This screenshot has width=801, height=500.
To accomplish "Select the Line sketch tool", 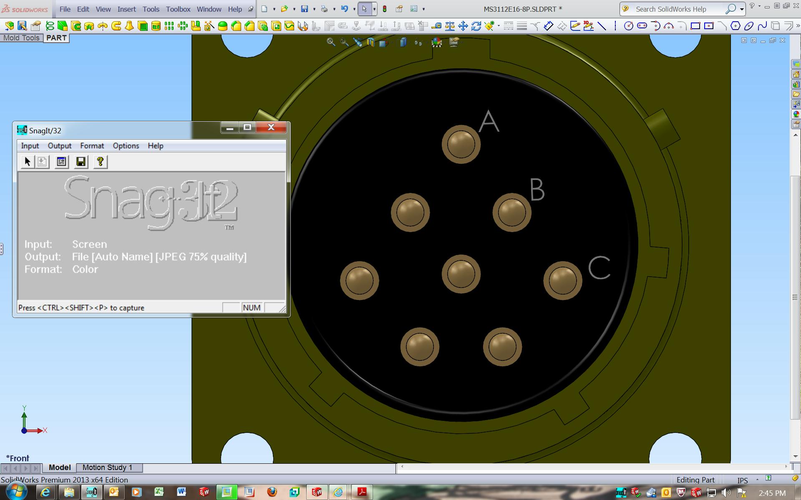I will [602, 26].
